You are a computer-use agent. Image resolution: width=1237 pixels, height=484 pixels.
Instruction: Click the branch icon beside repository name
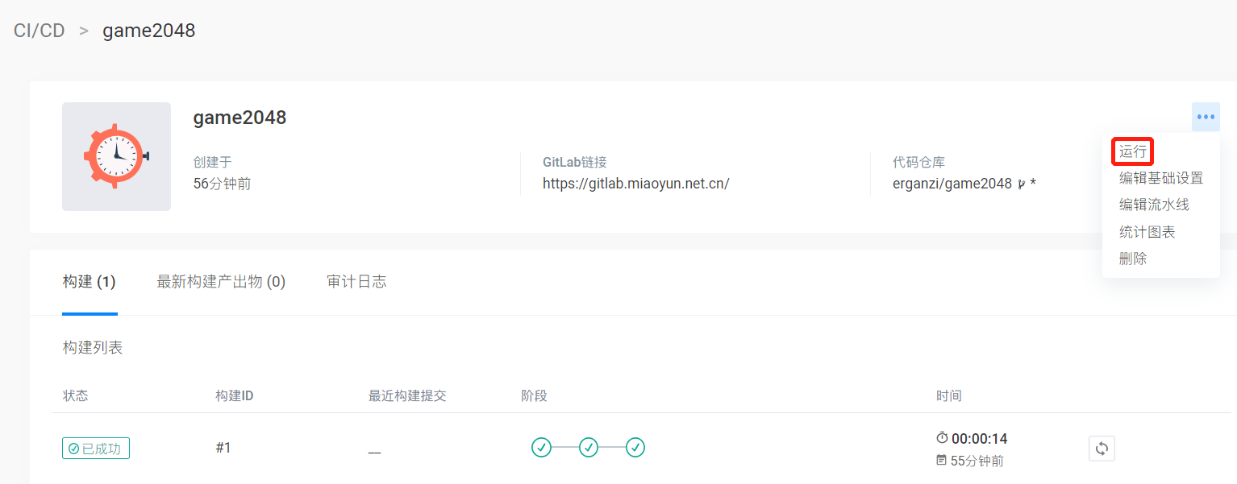(x=1022, y=184)
